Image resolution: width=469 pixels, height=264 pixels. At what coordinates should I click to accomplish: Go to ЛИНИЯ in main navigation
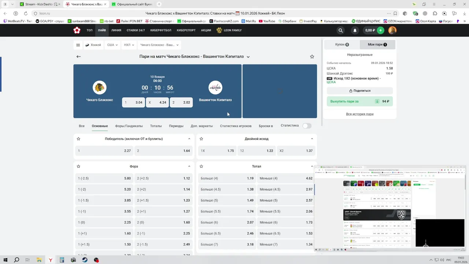116,30
